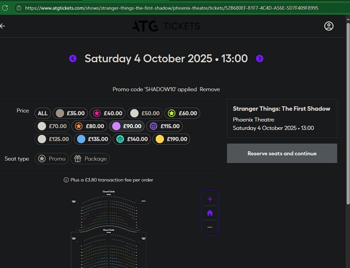Reset seat map view with home icon
Image resolution: width=350 pixels, height=268 pixels.
pyautogui.click(x=210, y=213)
